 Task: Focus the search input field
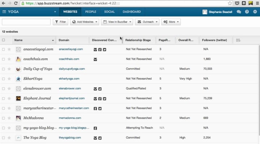tap(26, 22)
